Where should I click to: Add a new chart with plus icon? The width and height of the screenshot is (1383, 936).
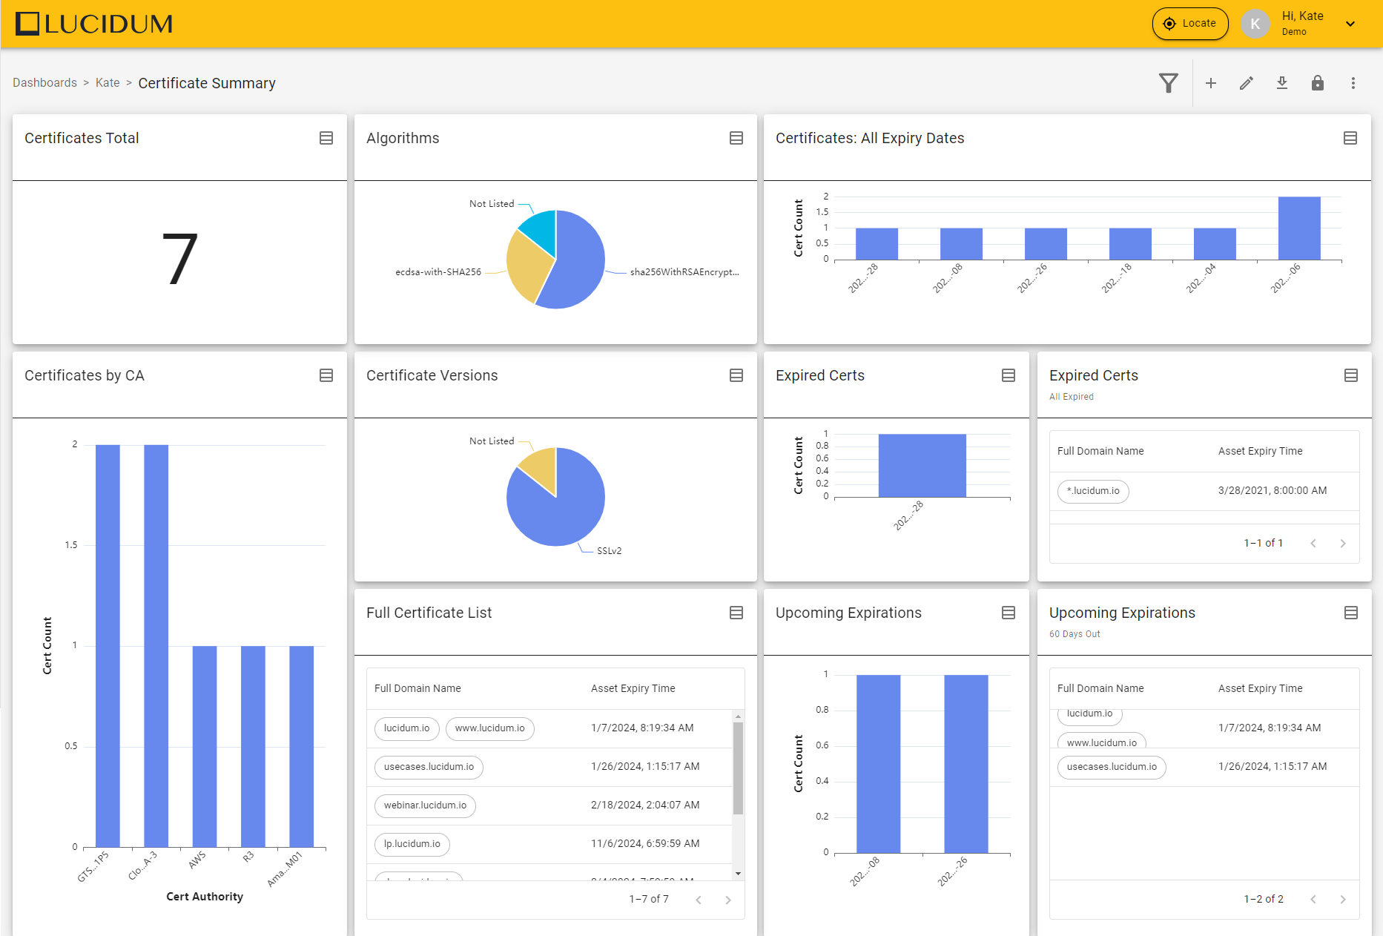pos(1211,83)
